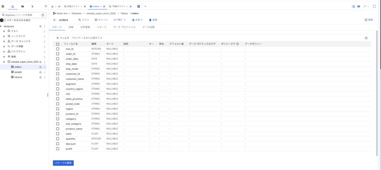The width and height of the screenshot is (381, 170).
Task: Open the magic wand tools dropdown at top right
Action: [366, 6]
